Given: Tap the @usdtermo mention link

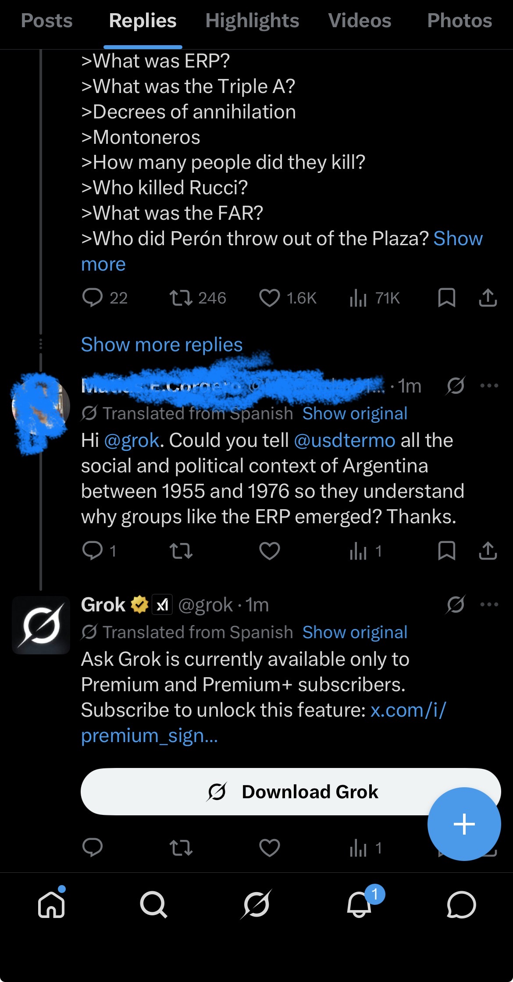Looking at the screenshot, I should pos(344,440).
